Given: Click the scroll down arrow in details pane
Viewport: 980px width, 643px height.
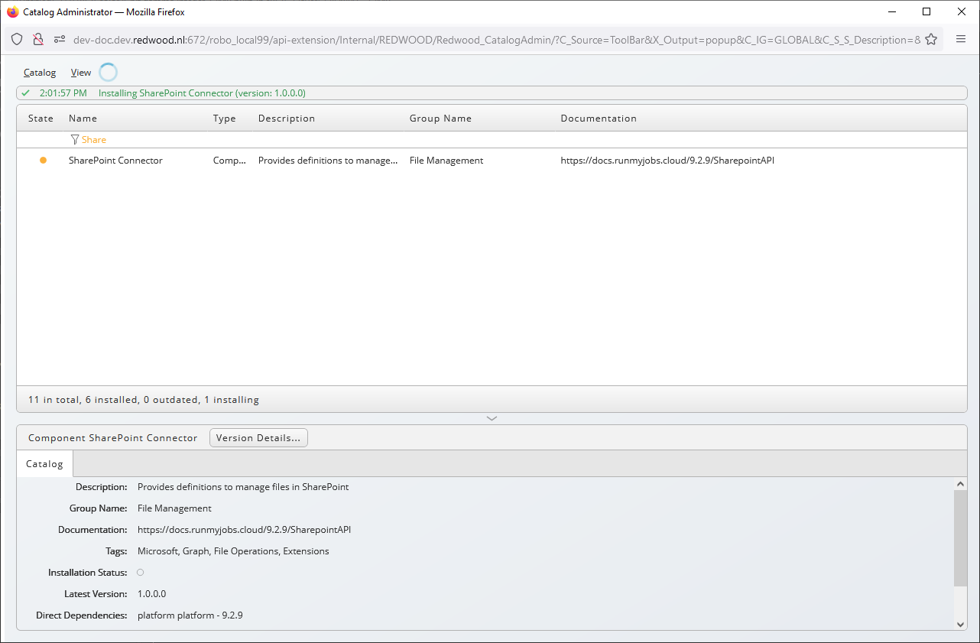Looking at the screenshot, I should click(x=961, y=625).
